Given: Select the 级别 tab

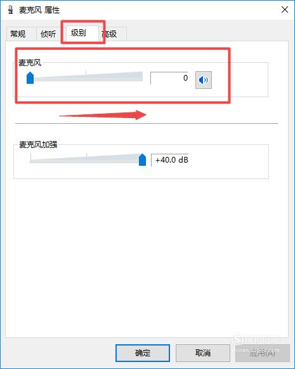Looking at the screenshot, I should click(79, 33).
